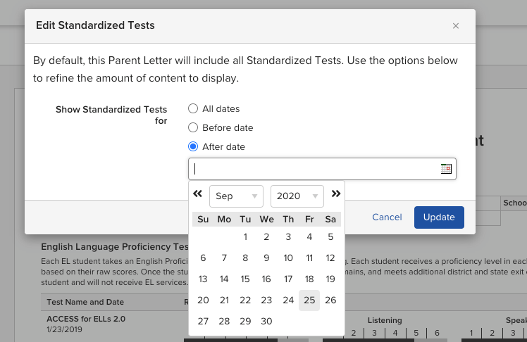Click the ACCESS for ELLs 2.0 test name

86,319
